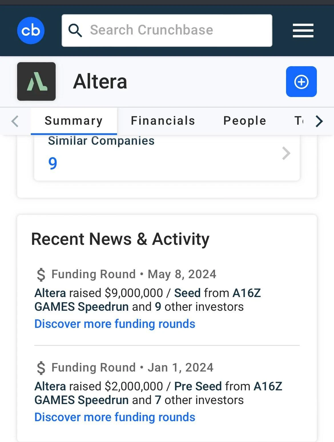Open the hamburger menu
Image resolution: width=334 pixels, height=442 pixels.
click(x=303, y=31)
